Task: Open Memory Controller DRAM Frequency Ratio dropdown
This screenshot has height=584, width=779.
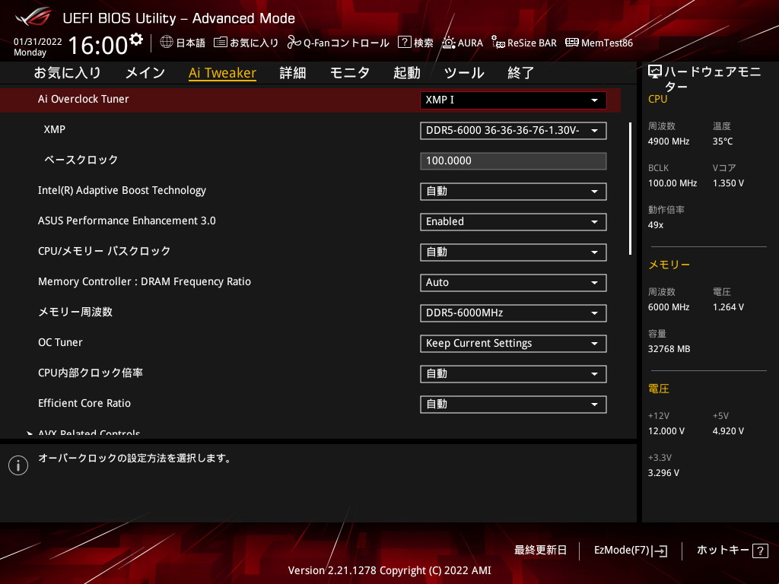Action: coord(514,283)
